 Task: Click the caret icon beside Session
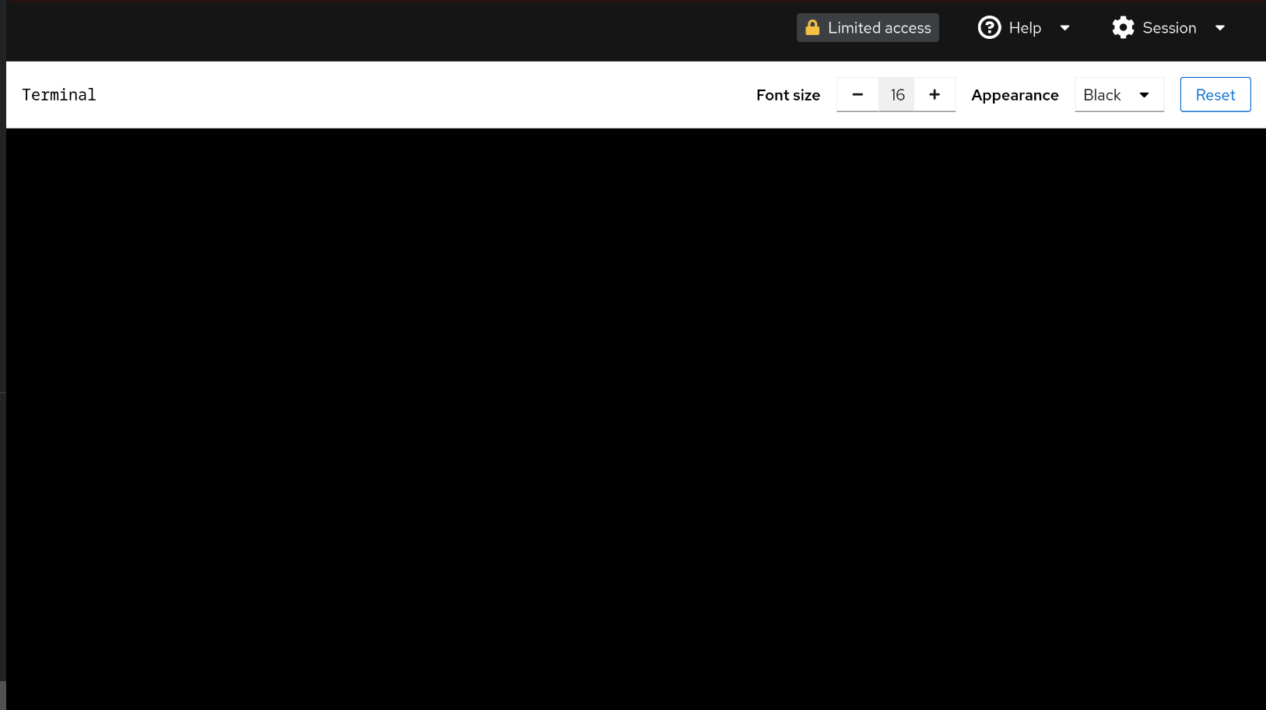pos(1219,28)
